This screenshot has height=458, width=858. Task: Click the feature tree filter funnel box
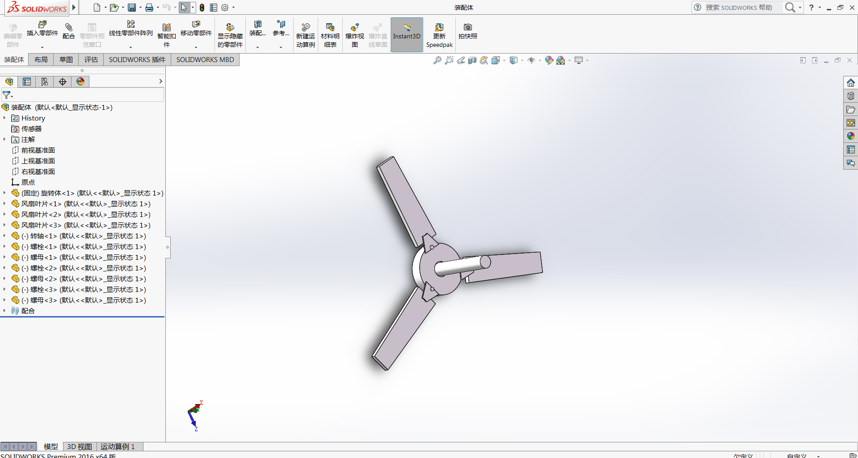tap(83, 95)
